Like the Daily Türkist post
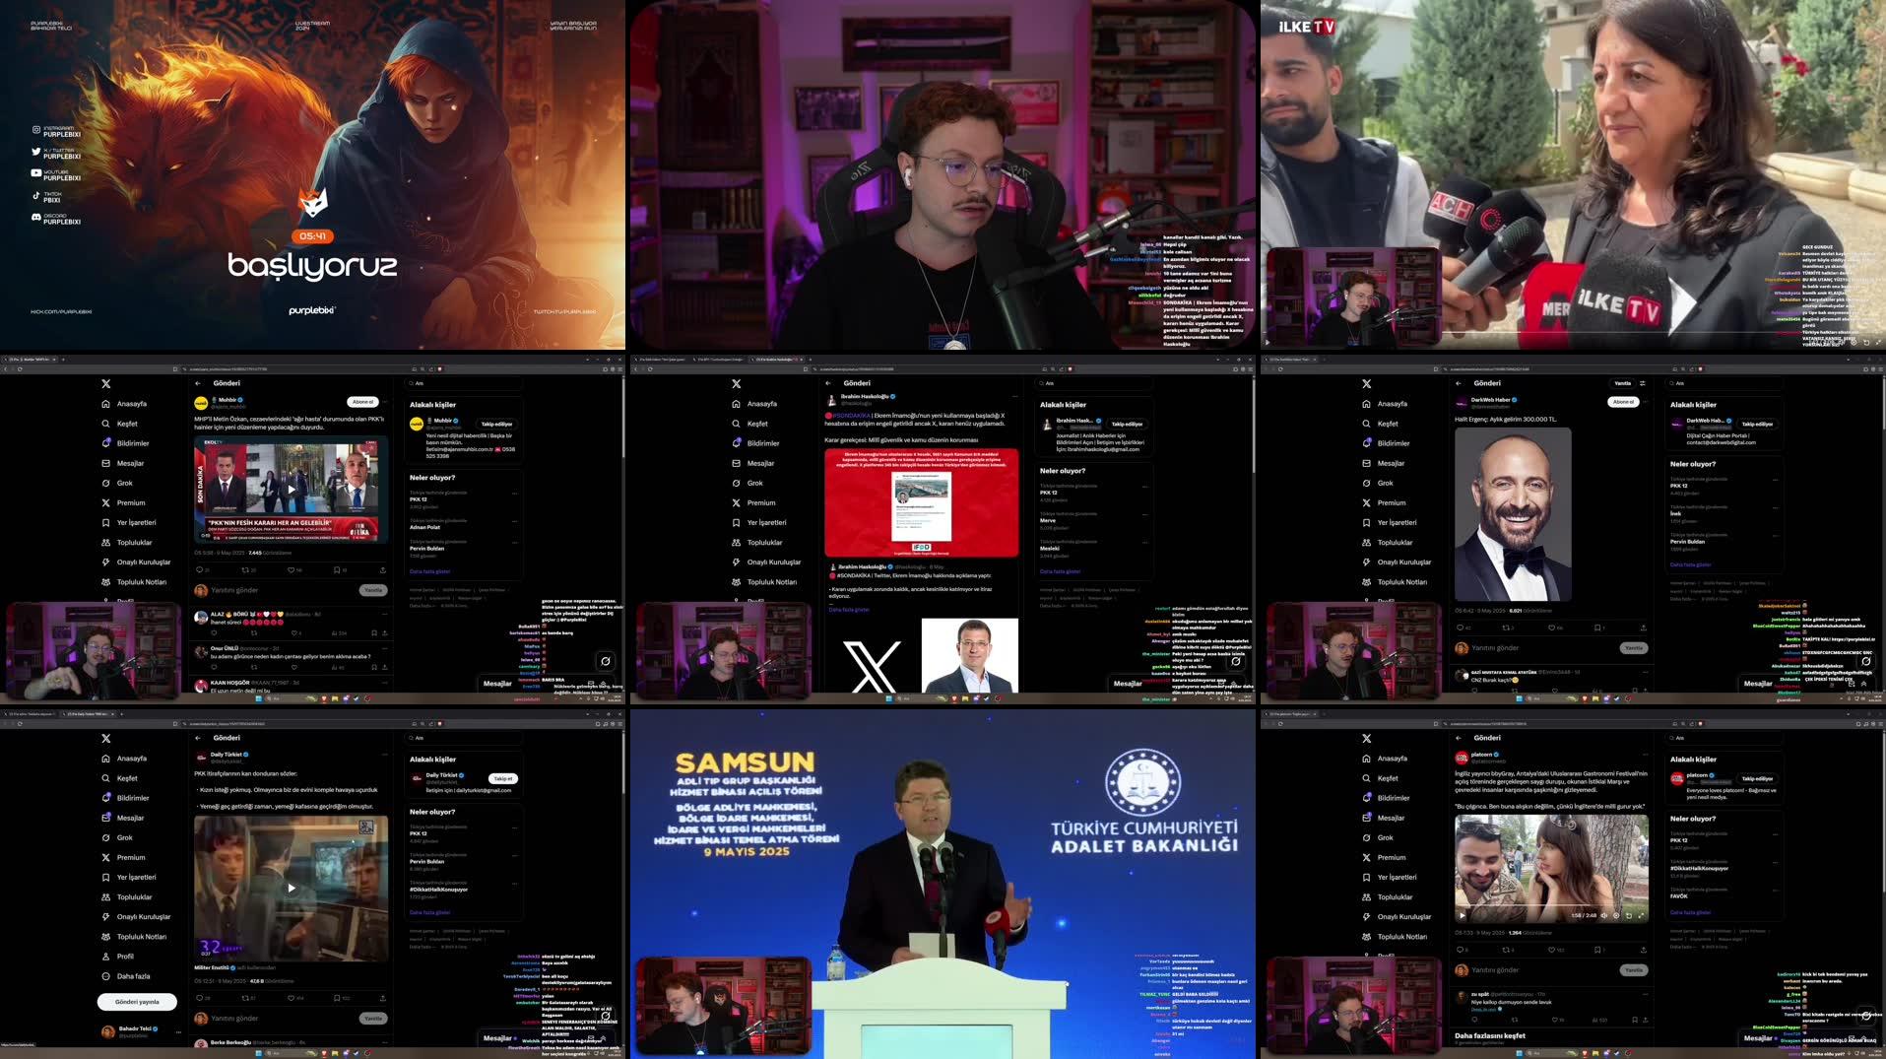This screenshot has width=1886, height=1059. pyautogui.click(x=293, y=998)
